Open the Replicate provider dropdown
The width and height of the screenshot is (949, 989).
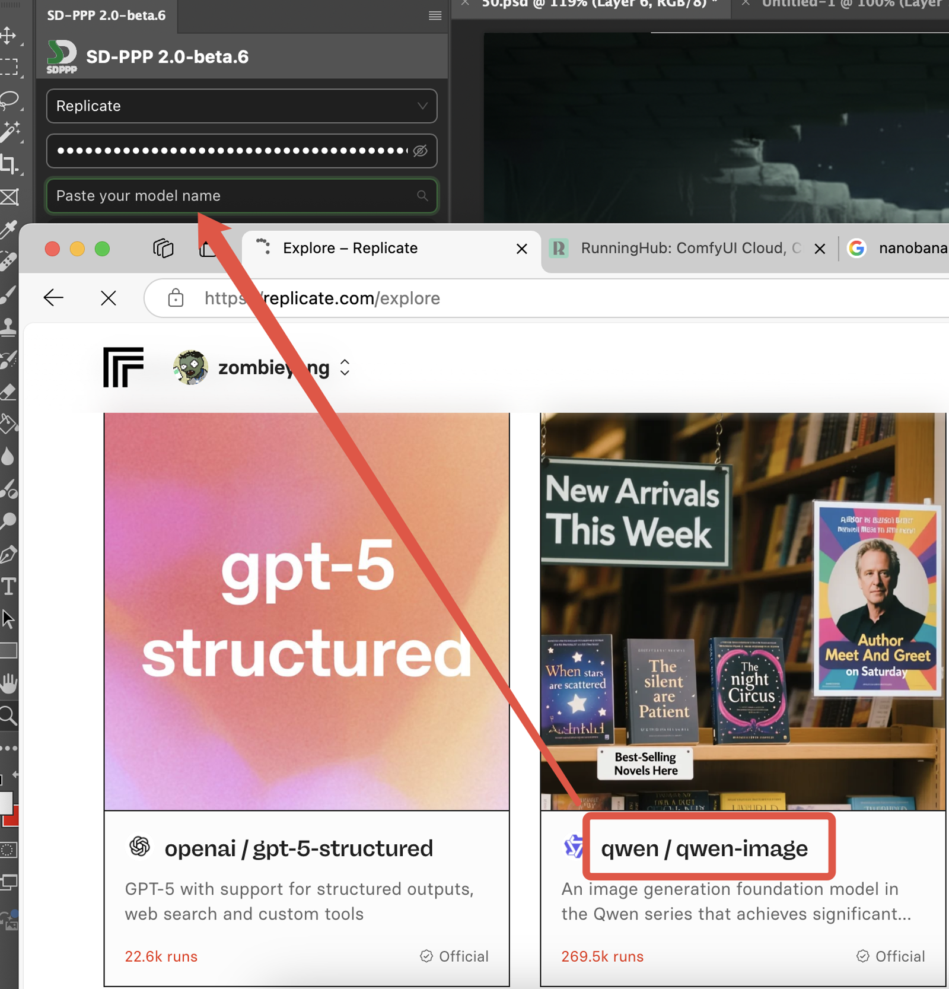[x=242, y=106]
